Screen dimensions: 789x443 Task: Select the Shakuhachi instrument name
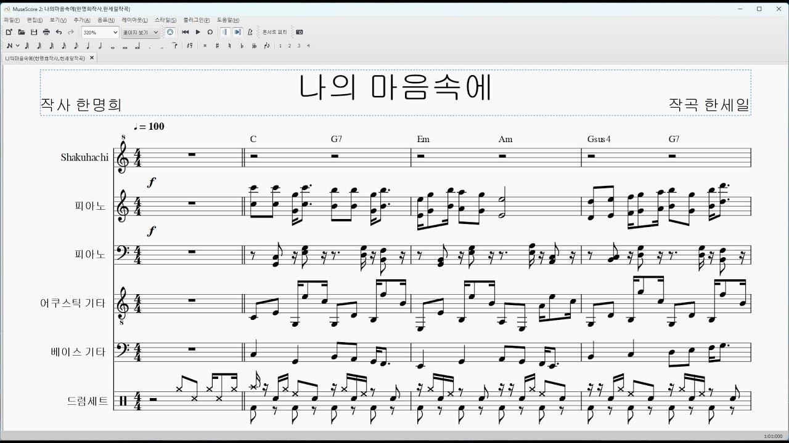(x=84, y=158)
